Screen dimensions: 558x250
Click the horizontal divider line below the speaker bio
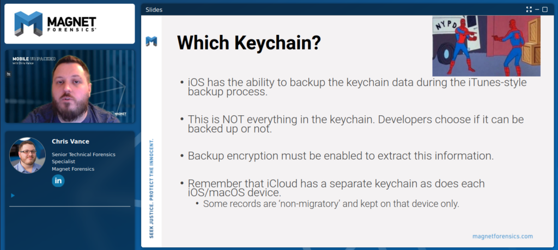click(x=70, y=206)
